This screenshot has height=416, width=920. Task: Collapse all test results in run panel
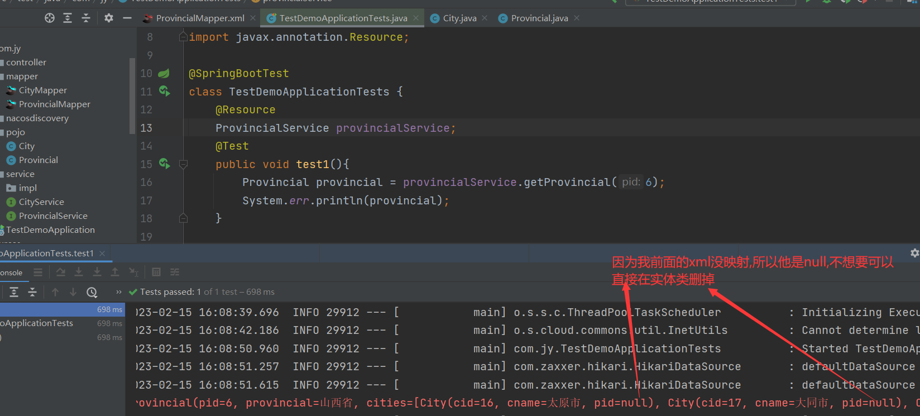point(32,292)
